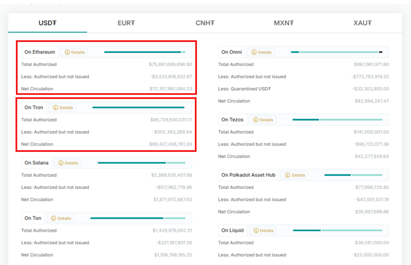Click value -$517,962,719.96
The height and width of the screenshot is (265, 411).
click(174, 187)
